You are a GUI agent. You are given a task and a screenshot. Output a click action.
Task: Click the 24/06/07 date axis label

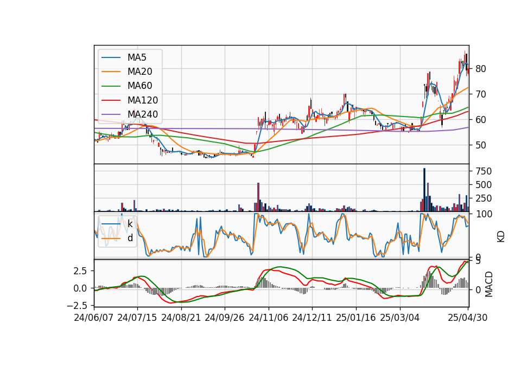coord(94,318)
